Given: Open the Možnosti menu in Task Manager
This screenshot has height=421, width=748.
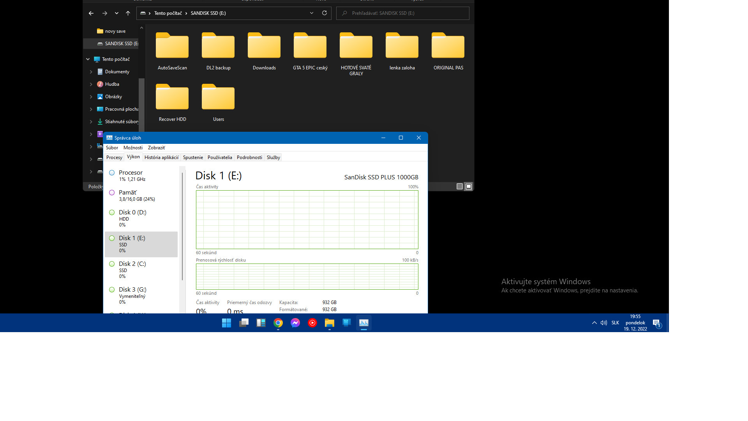Looking at the screenshot, I should [133, 148].
